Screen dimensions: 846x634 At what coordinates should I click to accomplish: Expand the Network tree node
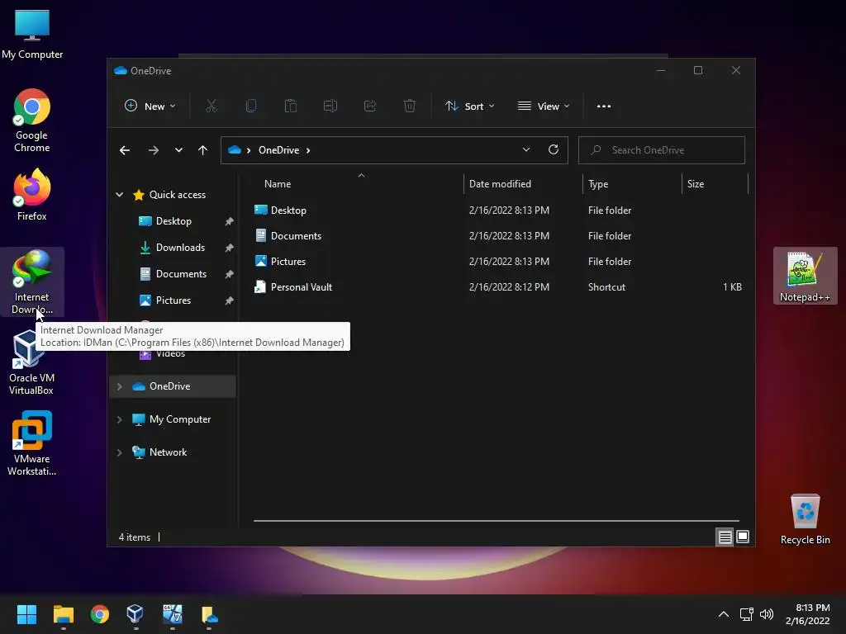119,452
